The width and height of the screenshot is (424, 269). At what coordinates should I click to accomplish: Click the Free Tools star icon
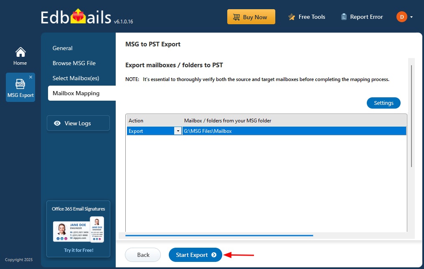coord(292,17)
